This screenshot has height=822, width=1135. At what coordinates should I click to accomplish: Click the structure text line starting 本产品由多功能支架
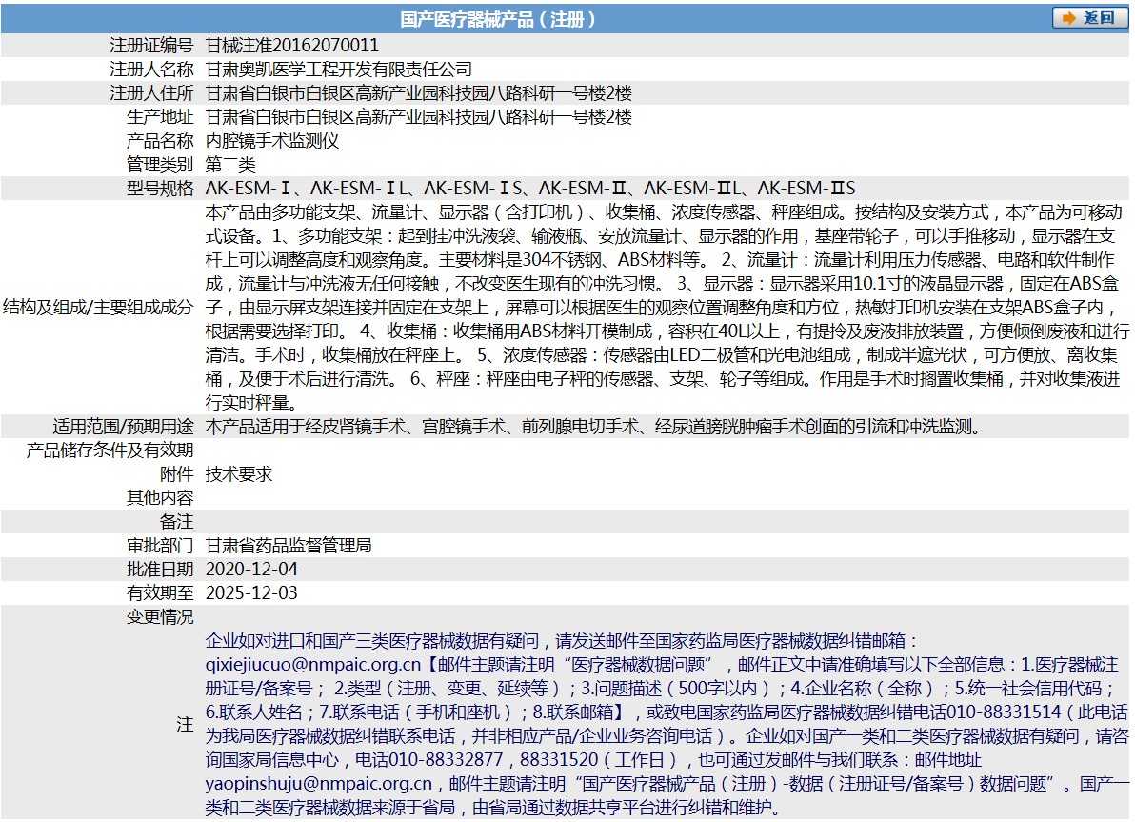664,212
